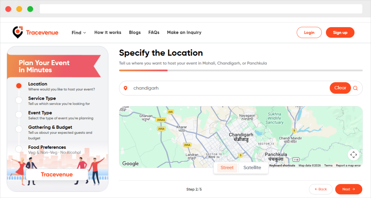
Task: Click the Gathering & Budget step title
Action: point(50,127)
